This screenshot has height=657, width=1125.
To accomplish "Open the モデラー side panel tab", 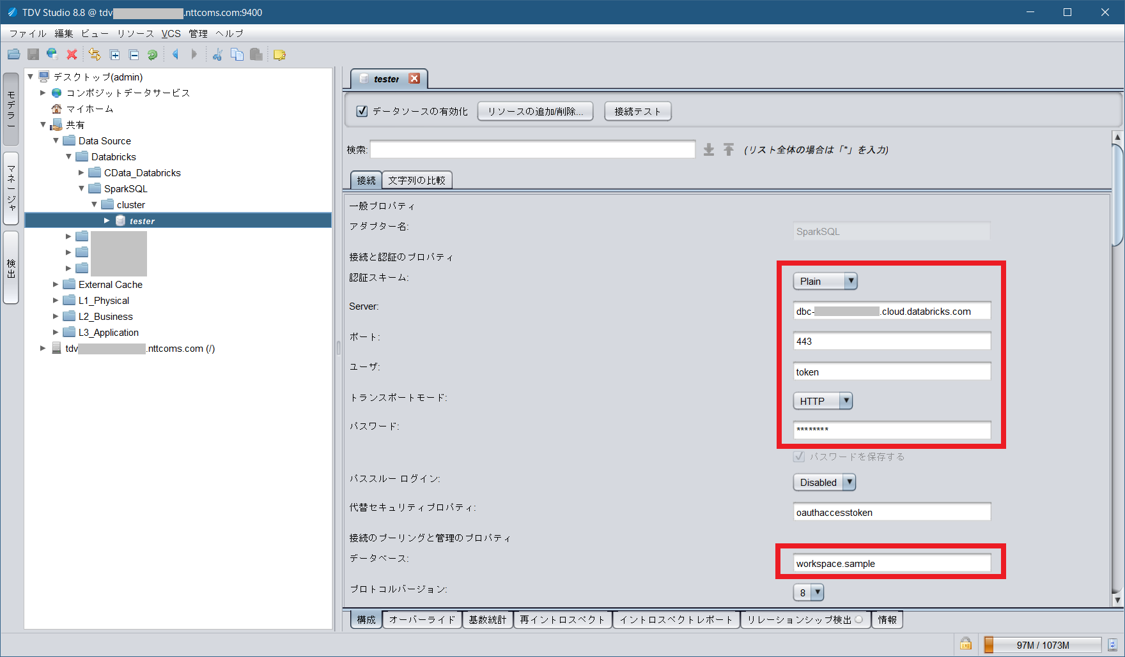I will pos(11,109).
